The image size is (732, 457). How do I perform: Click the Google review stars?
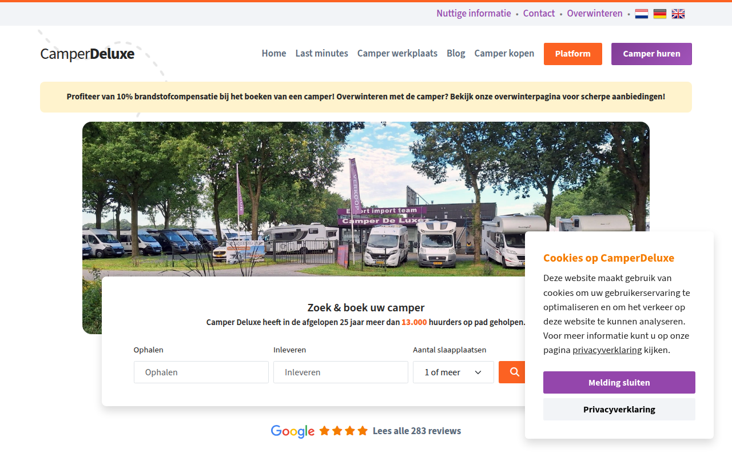coord(344,431)
